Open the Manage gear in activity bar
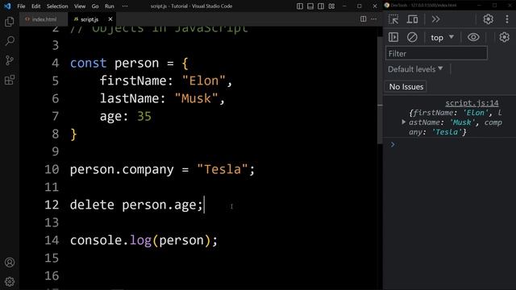This screenshot has height=290, width=516. click(x=10, y=281)
